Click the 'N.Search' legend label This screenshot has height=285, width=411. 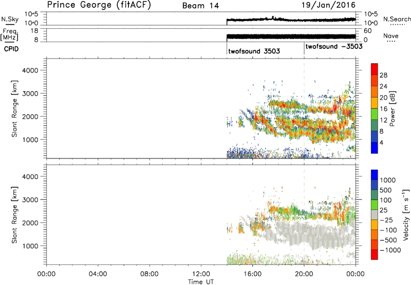tap(397, 19)
